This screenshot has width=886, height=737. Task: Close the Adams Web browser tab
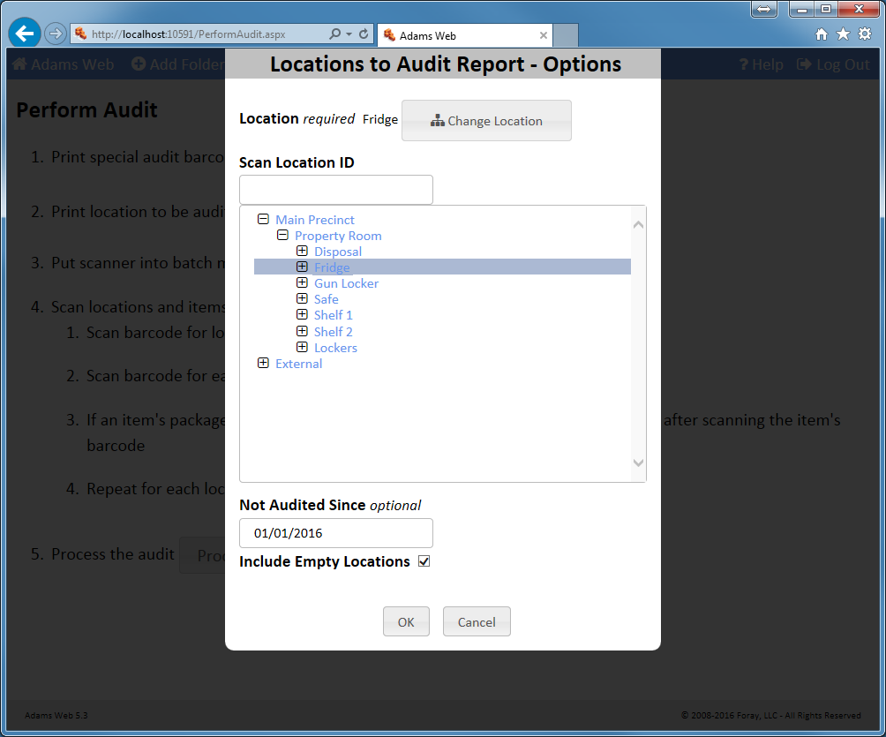544,36
